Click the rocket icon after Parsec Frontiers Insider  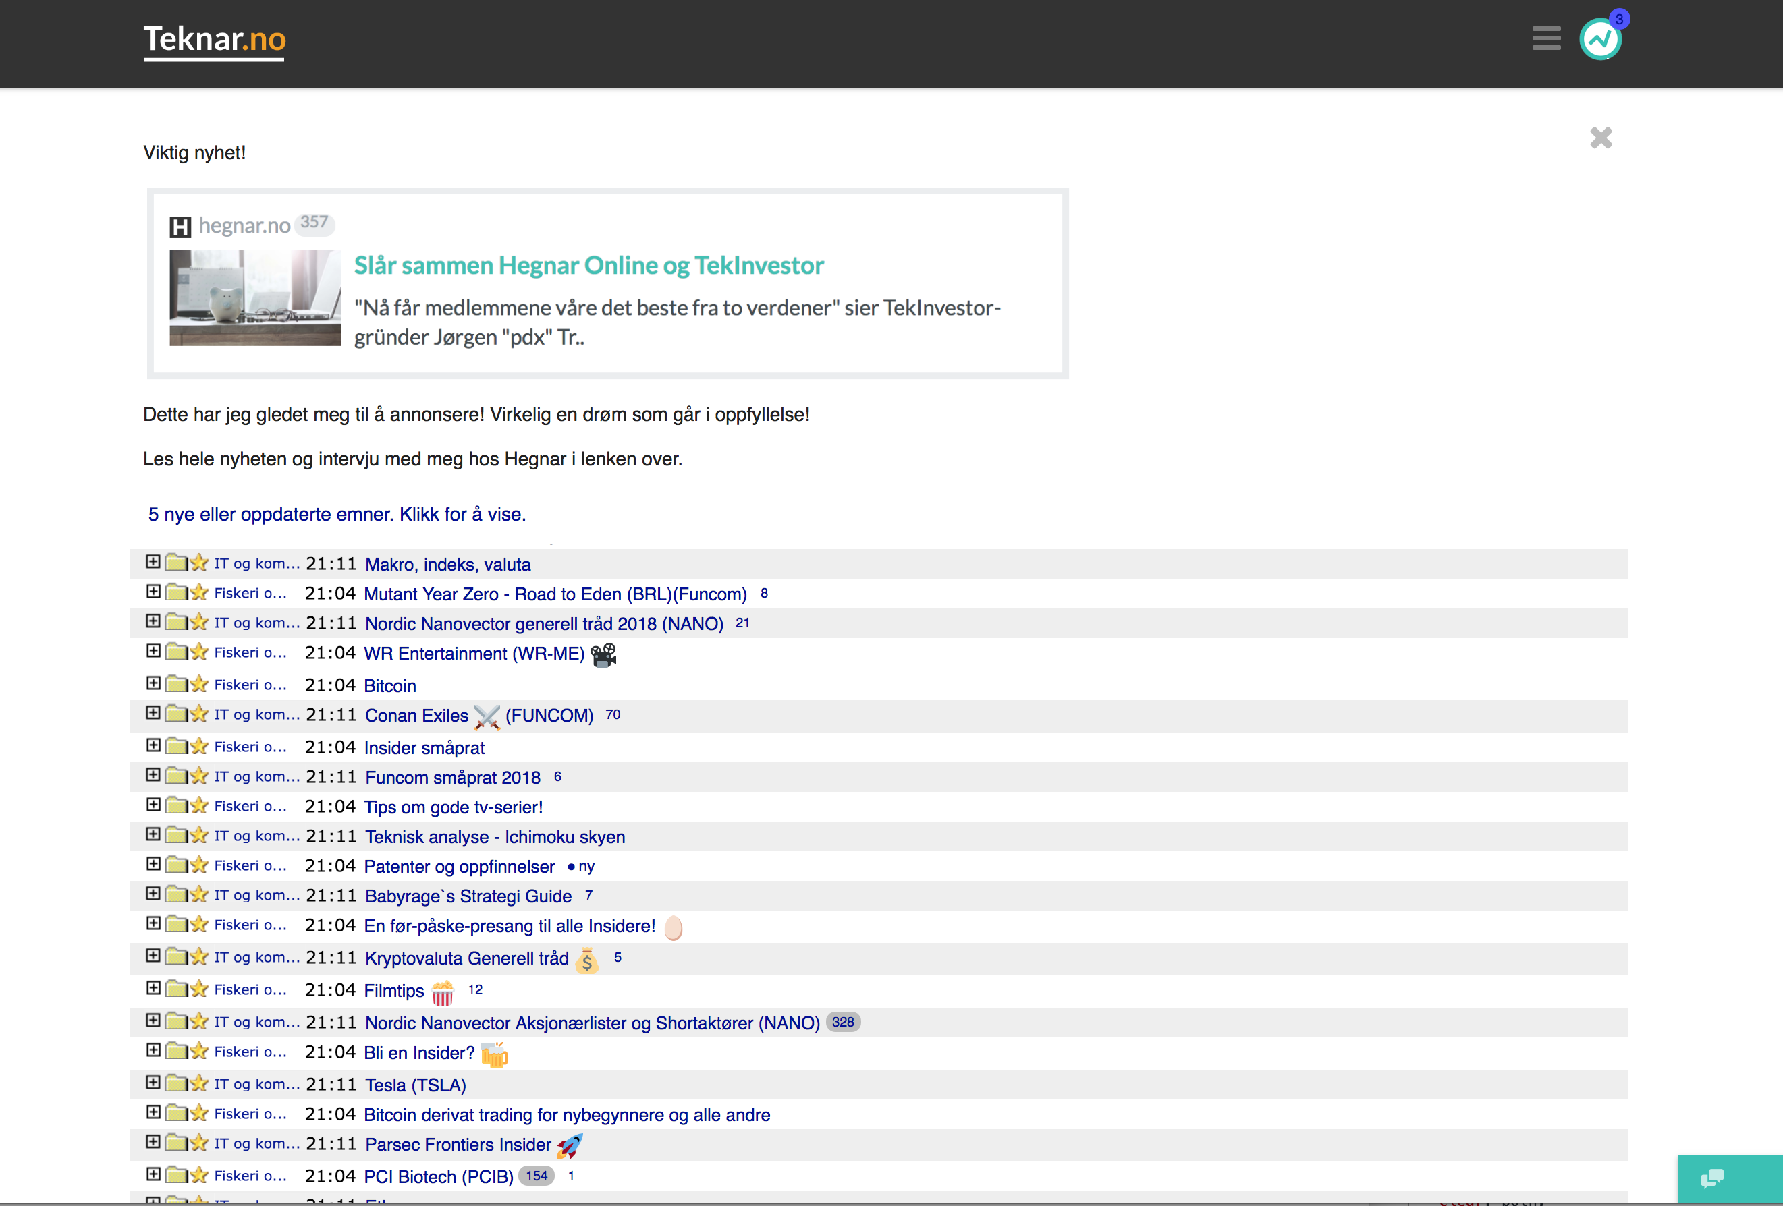tap(570, 1146)
